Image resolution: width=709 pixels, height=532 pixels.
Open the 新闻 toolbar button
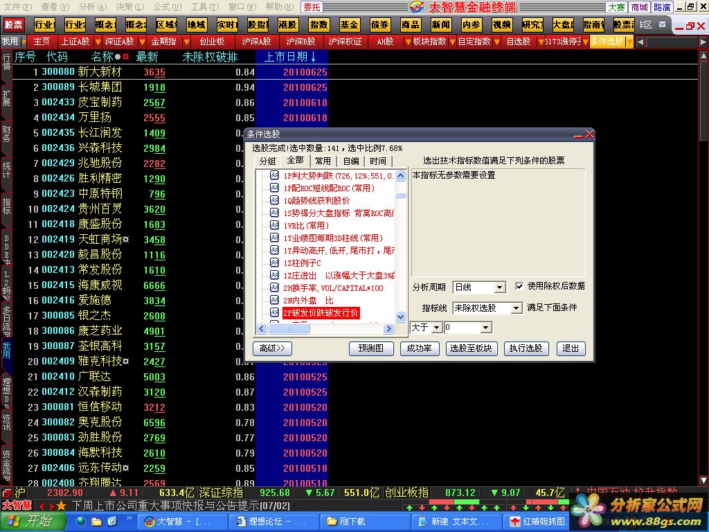click(x=440, y=25)
